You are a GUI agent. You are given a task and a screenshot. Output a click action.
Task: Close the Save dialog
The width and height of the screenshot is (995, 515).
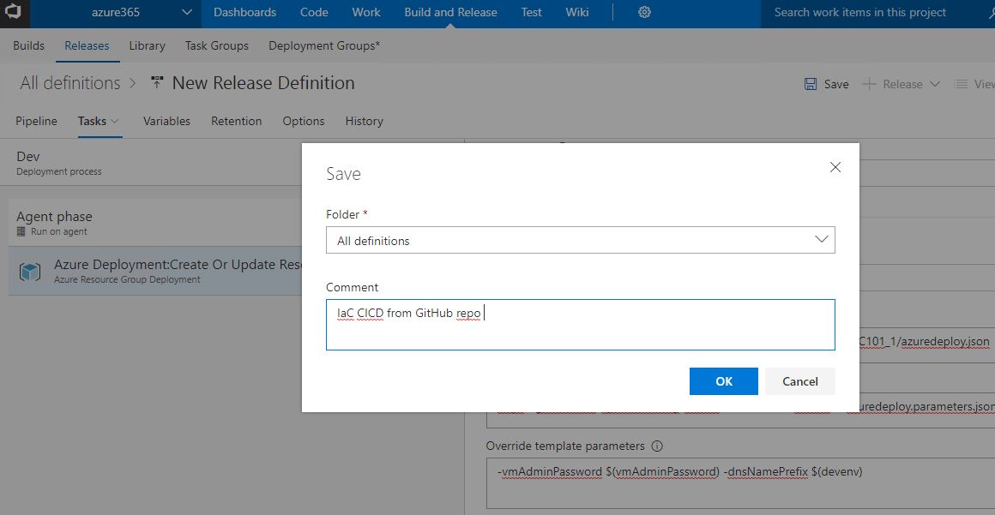(835, 167)
